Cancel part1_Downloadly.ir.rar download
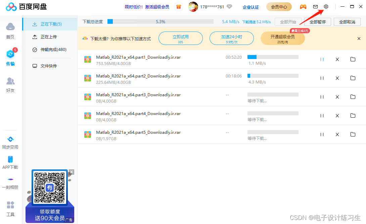The height and width of the screenshot is (224, 366). point(337,59)
